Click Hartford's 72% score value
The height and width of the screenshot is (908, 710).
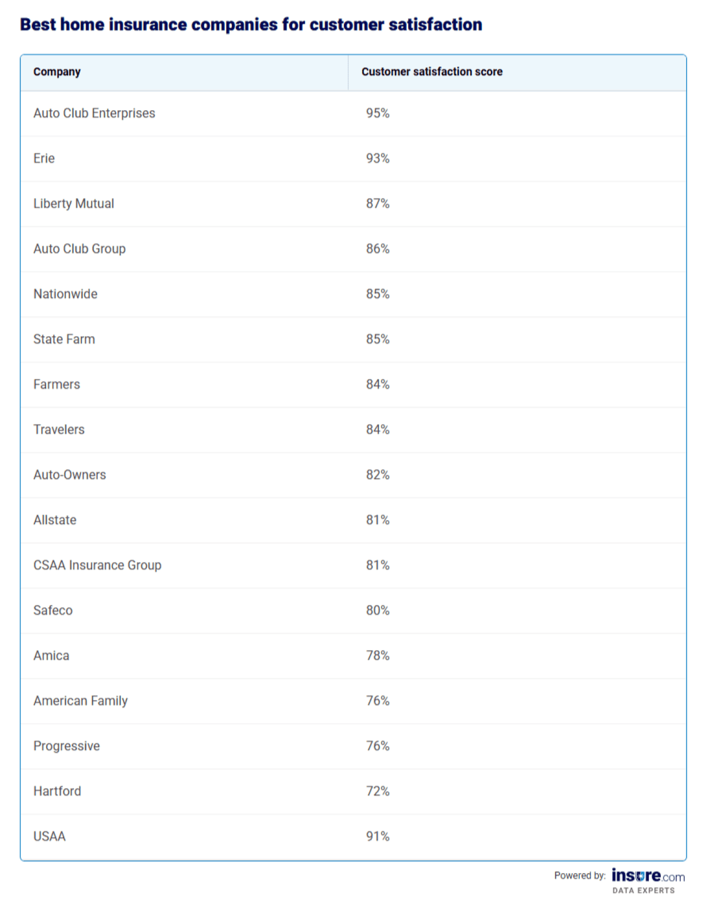click(377, 791)
